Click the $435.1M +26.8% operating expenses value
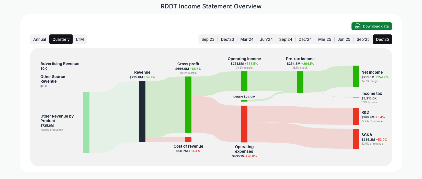This screenshot has width=422, height=179. coord(244,156)
